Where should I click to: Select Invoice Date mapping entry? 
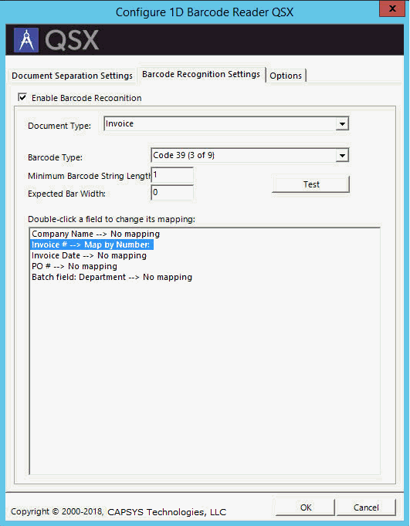click(x=89, y=255)
